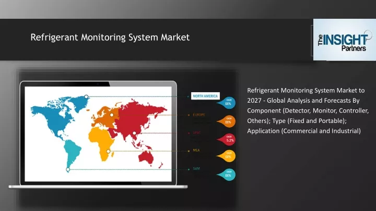Click the South America map marker dot

[68, 169]
